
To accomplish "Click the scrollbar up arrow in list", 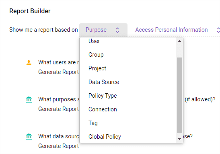I will click(179, 41).
